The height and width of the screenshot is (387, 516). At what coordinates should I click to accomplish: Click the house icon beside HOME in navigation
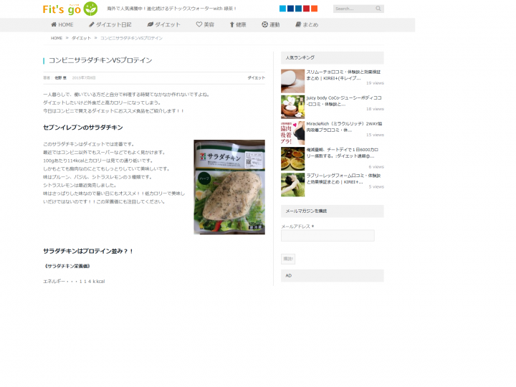(x=54, y=24)
